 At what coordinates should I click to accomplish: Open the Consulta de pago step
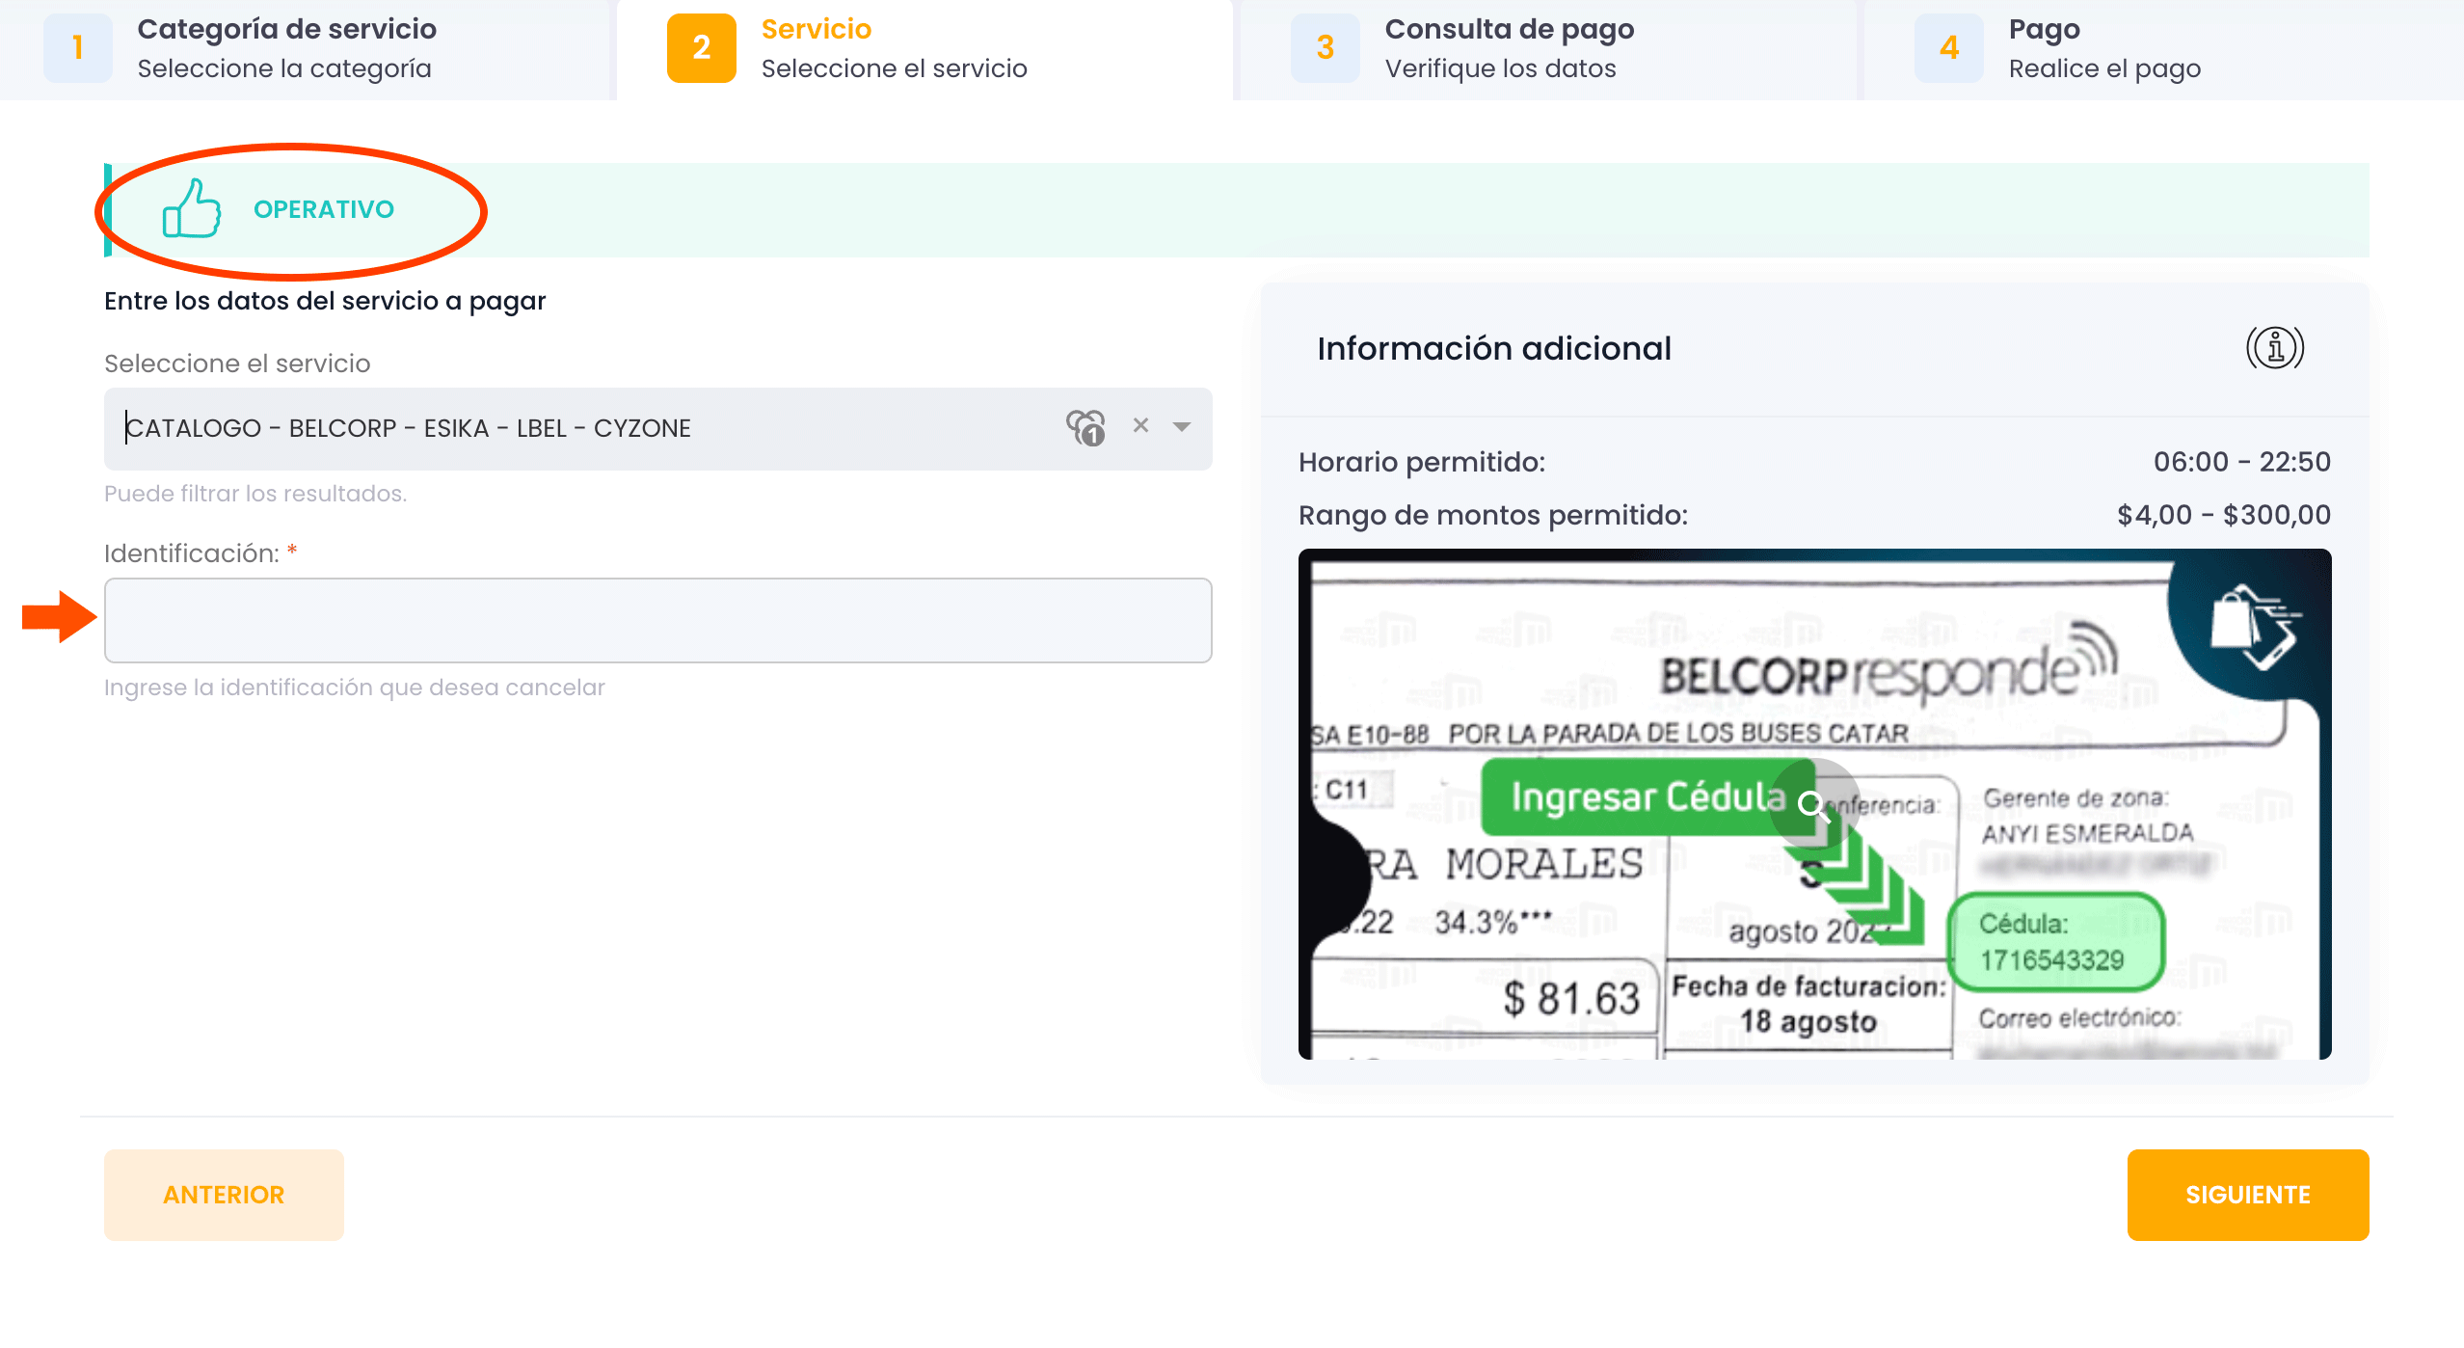tap(1548, 48)
